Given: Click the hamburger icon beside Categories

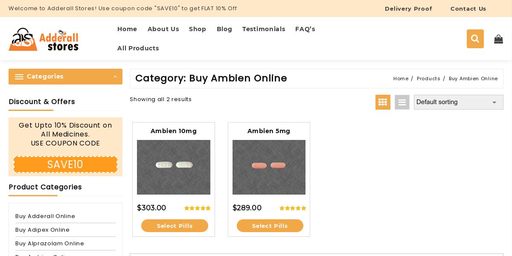Looking at the screenshot, I should [x=19, y=77].
